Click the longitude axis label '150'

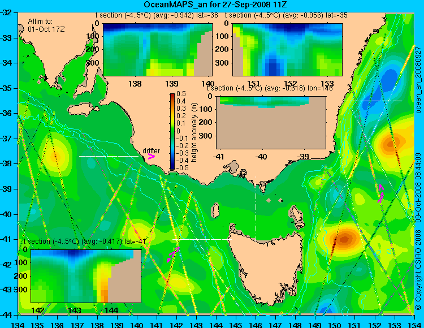click(335, 325)
